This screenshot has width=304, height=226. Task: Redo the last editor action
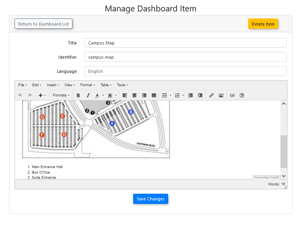tap(30, 95)
